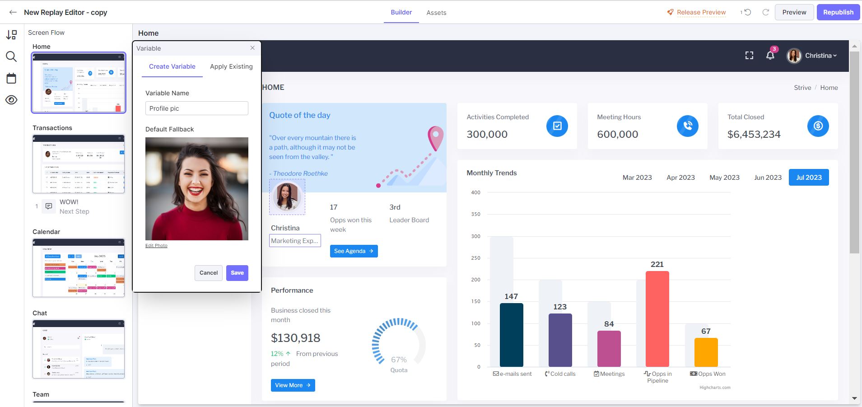Screen dimensions: 862x407
Task: Select the May 2023 trend tab
Action: click(724, 178)
